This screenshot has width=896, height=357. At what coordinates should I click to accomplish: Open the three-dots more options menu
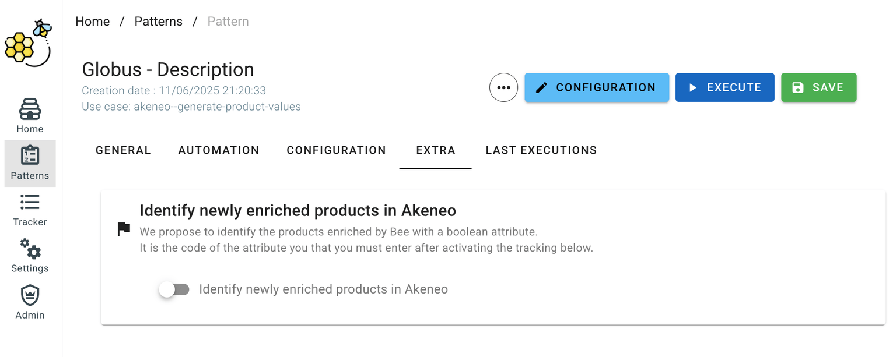tap(503, 87)
